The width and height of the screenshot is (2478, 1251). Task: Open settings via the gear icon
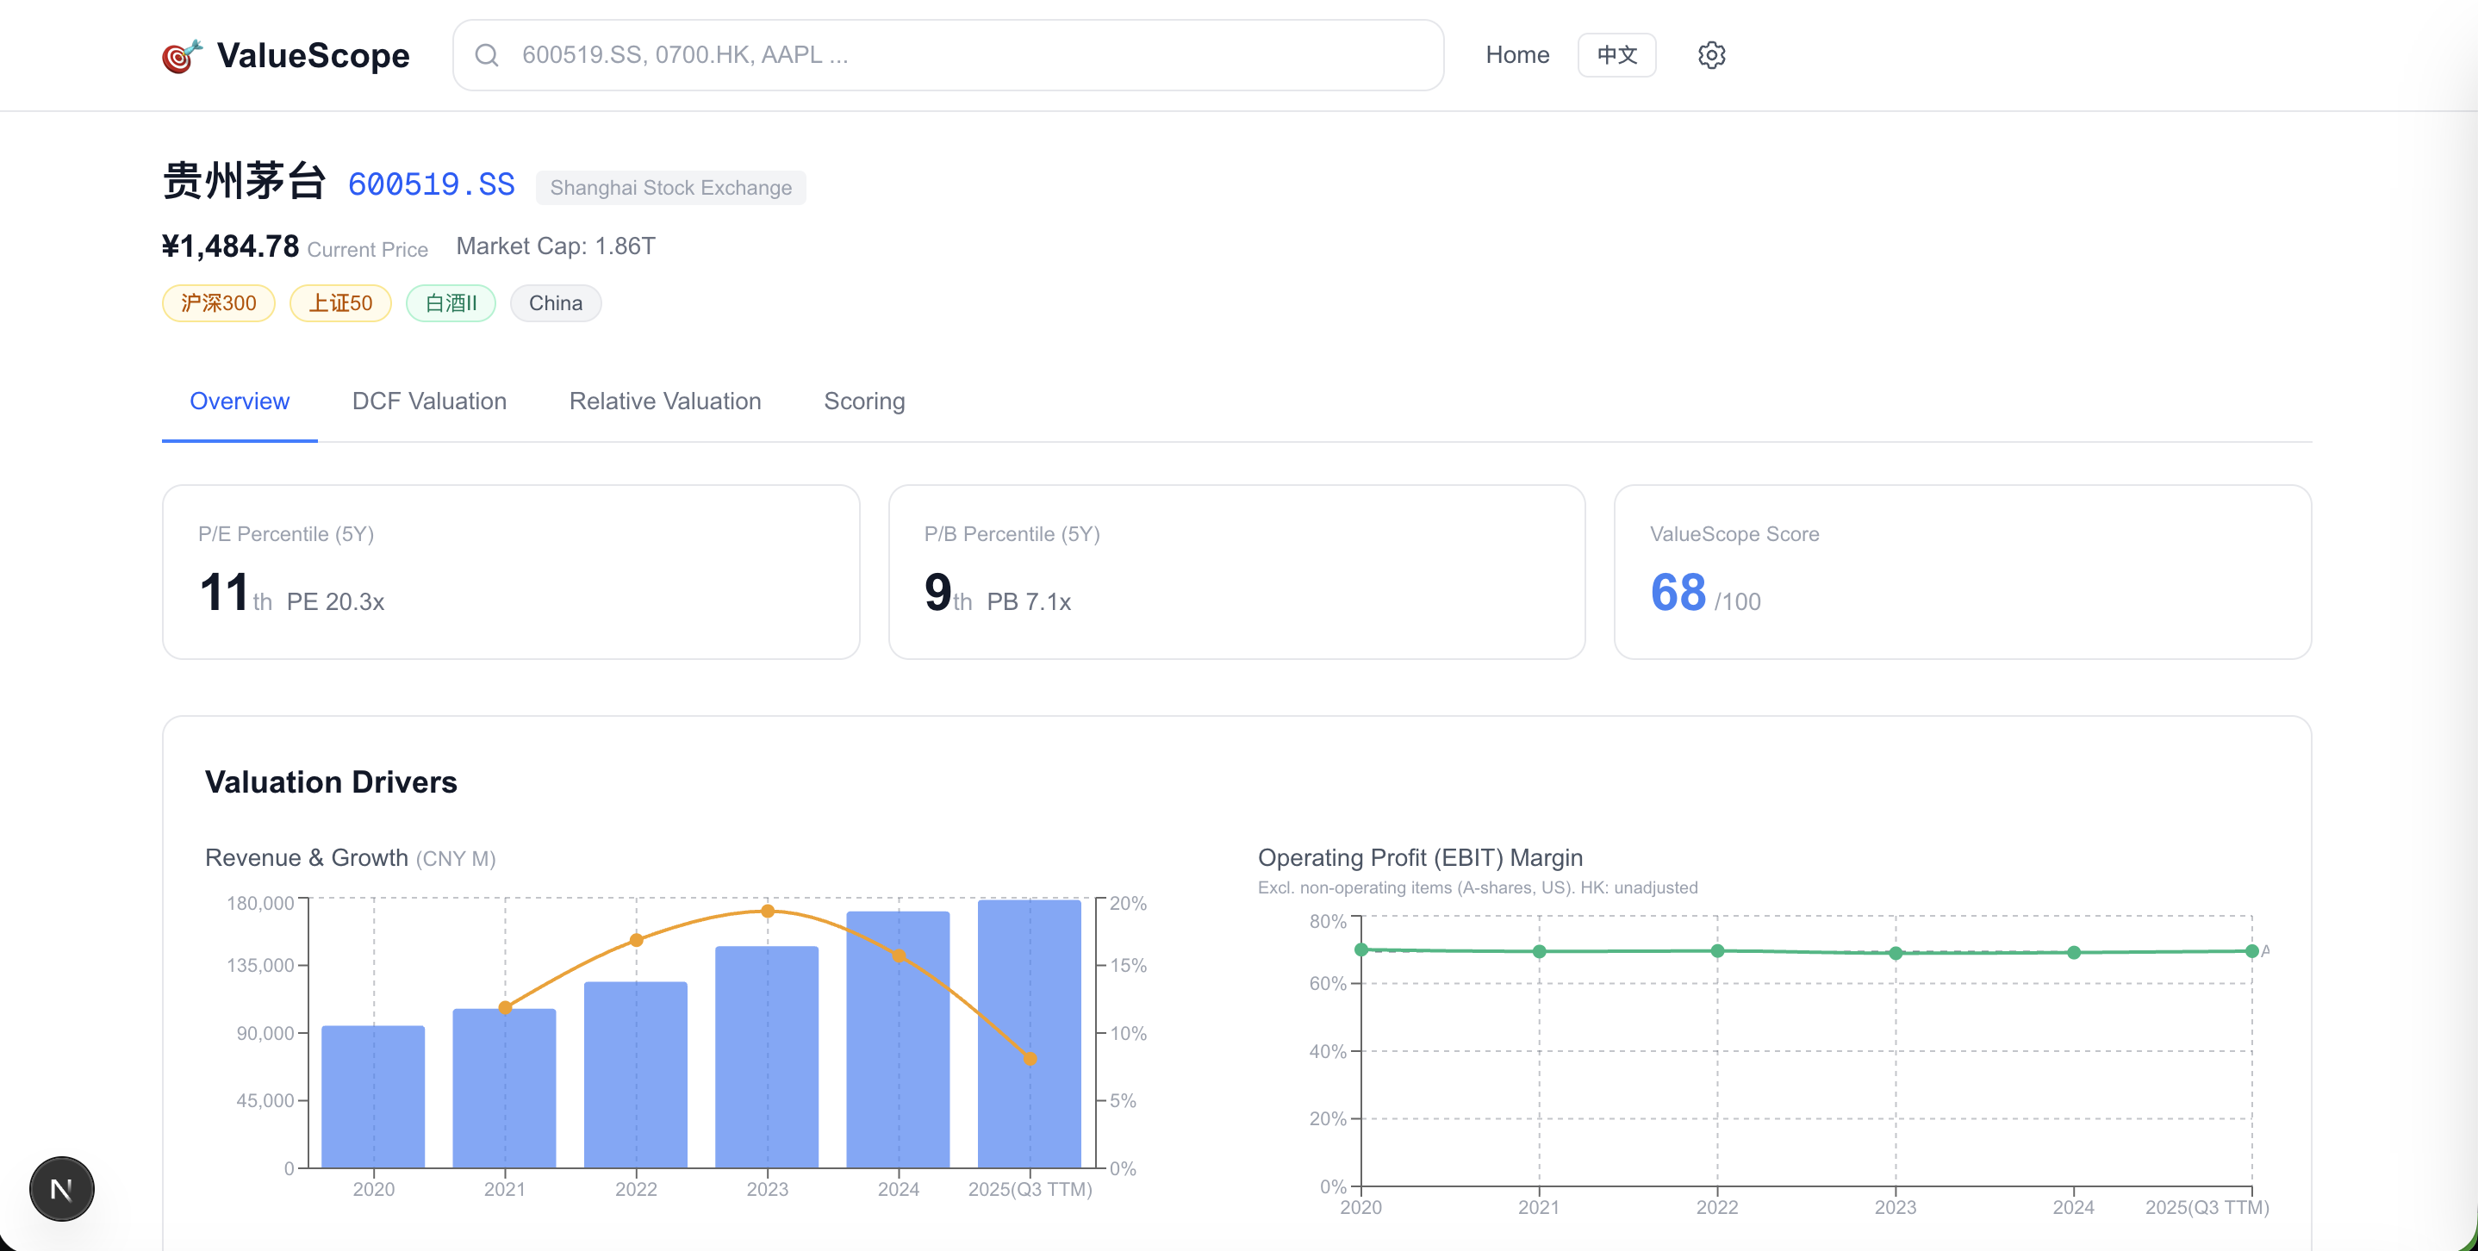pos(1711,55)
